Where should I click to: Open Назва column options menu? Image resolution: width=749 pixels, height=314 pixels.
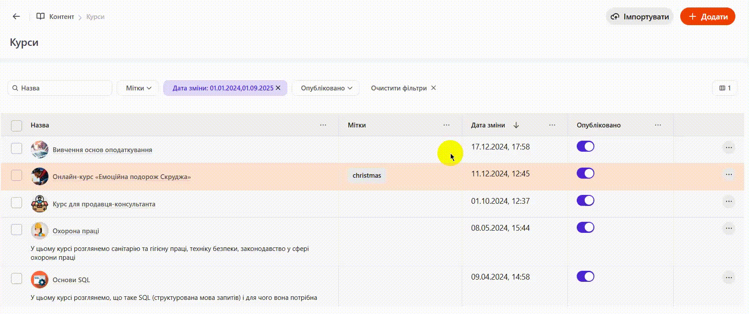point(323,125)
